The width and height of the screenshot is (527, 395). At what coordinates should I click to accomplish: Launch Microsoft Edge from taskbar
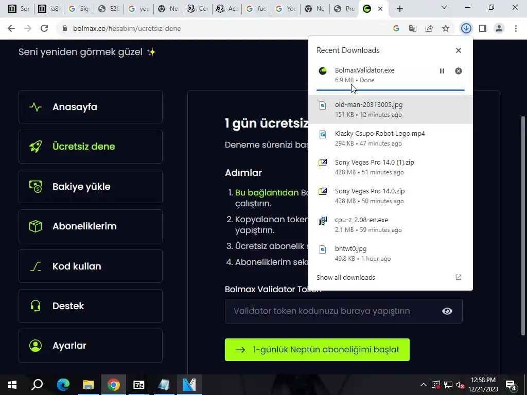63,385
